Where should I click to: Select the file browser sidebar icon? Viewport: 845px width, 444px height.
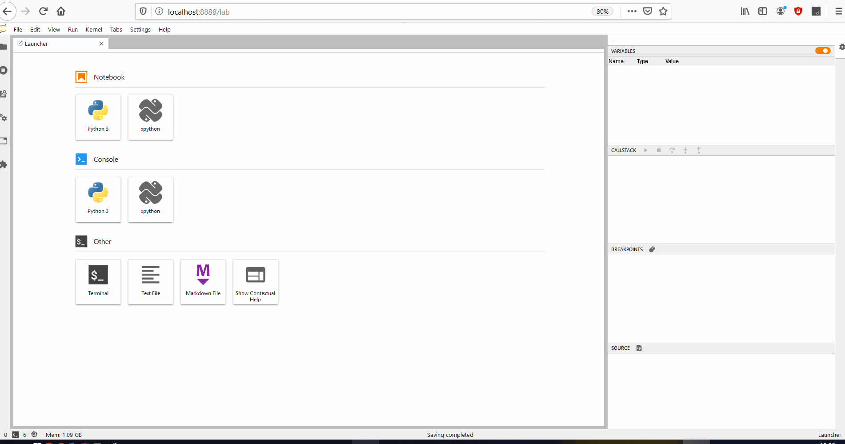tap(4, 46)
